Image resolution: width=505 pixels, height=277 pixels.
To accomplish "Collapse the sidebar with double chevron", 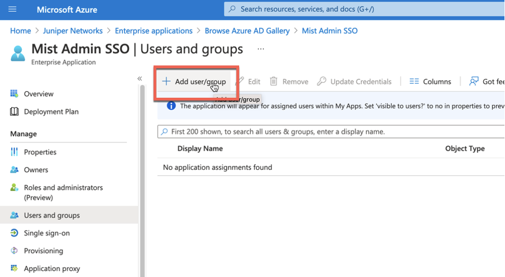I will [140, 78].
